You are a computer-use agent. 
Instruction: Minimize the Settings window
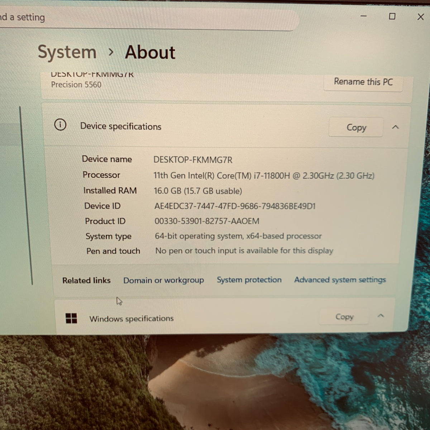point(363,16)
